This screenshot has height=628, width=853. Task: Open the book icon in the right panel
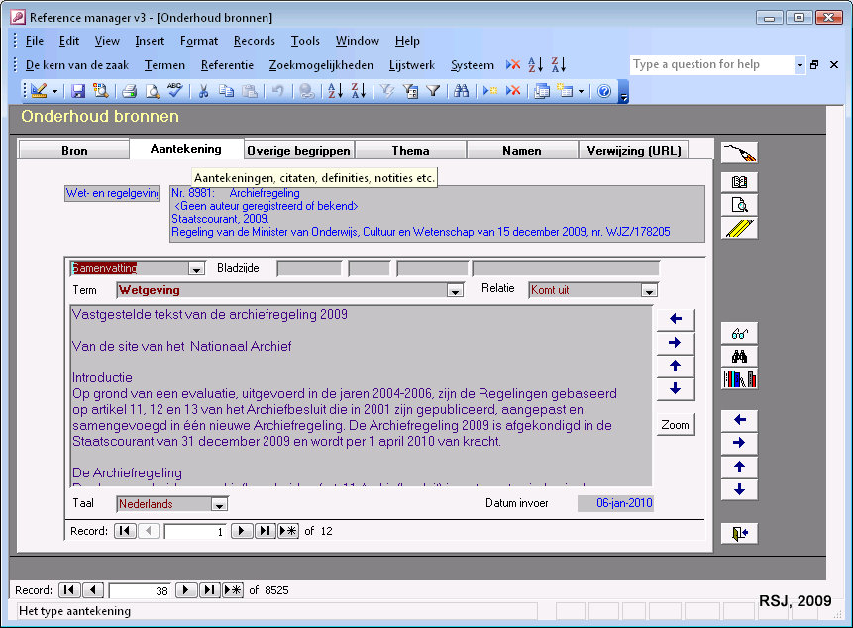(739, 182)
